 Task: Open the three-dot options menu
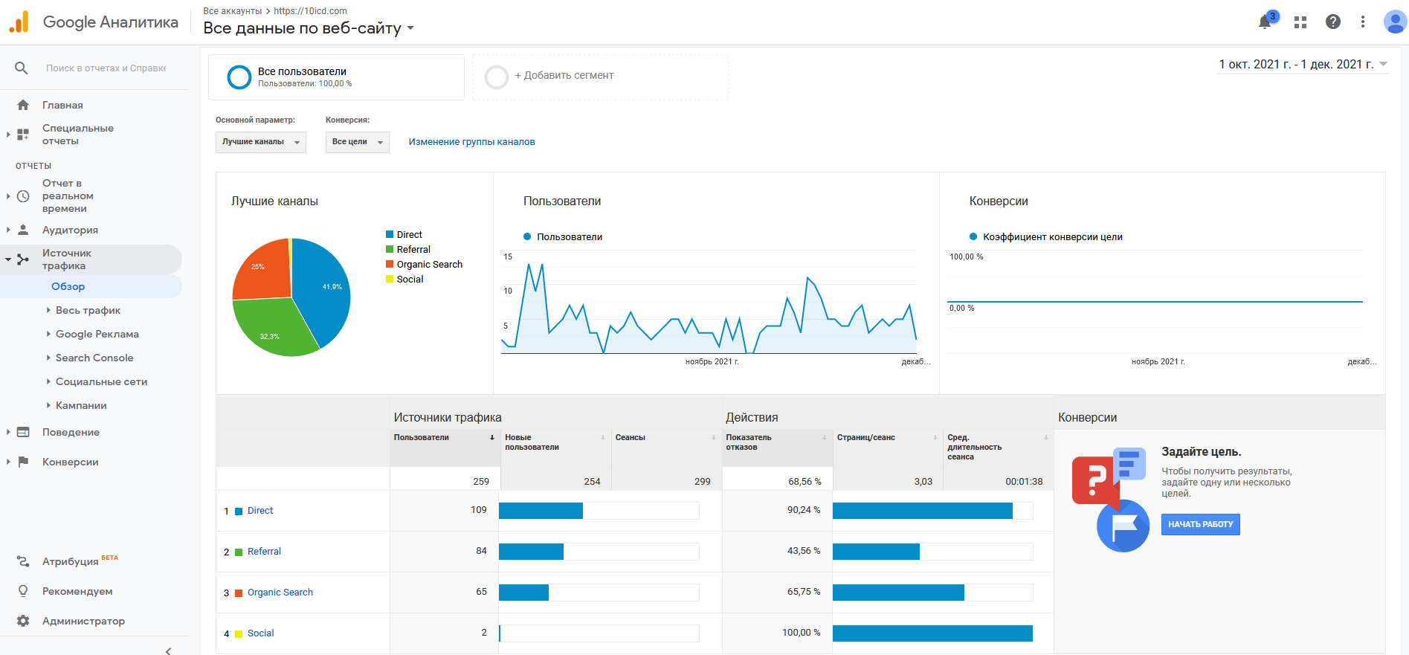coord(1363,22)
